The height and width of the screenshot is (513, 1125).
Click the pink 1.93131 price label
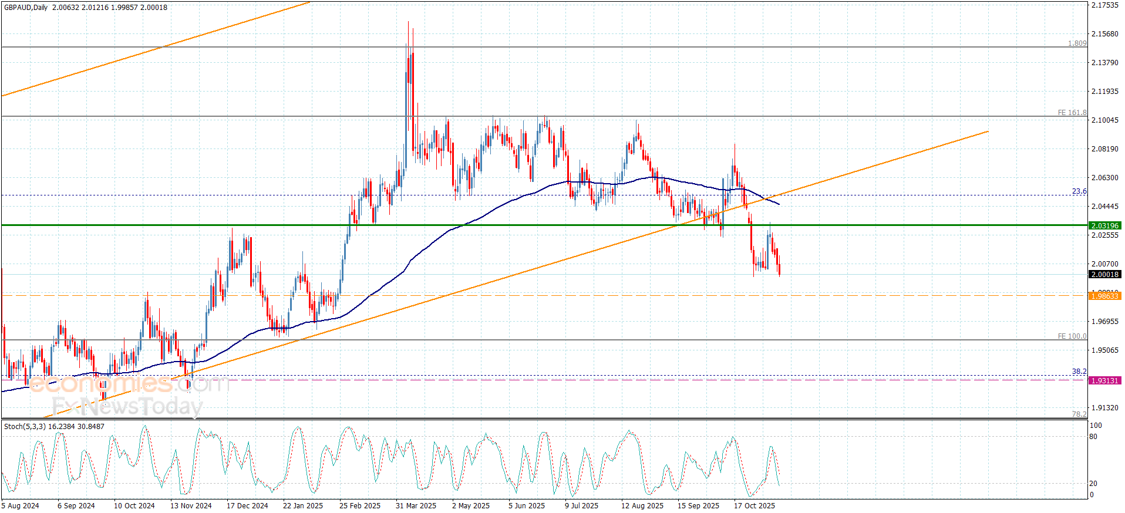[x=1104, y=381]
